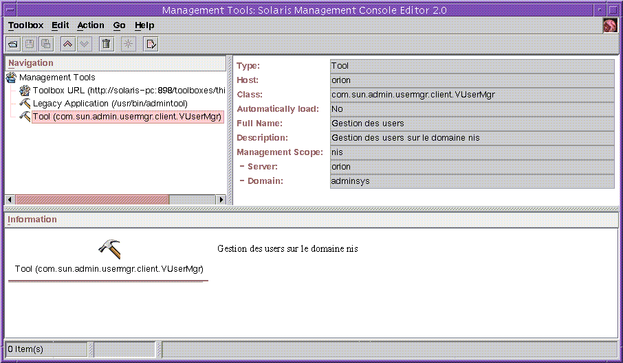Select Legacy Application (/usr/bin/admintool) entry
This screenshot has width=623, height=363.
110,104
